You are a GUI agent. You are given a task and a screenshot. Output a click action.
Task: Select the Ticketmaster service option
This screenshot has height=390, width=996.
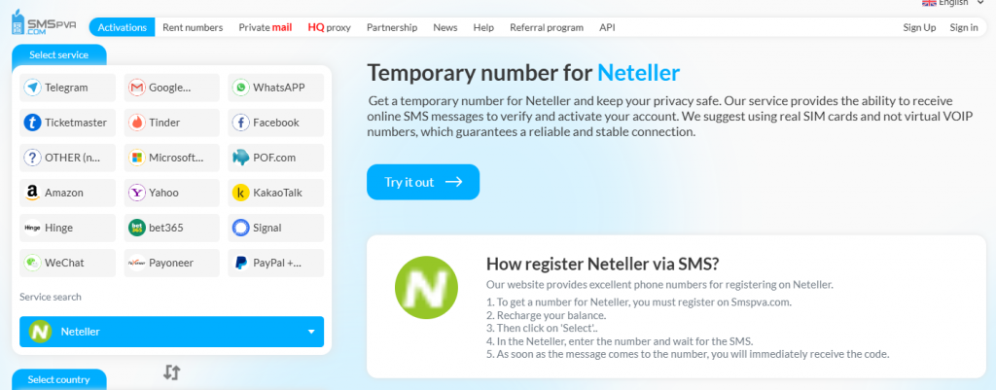pyautogui.click(x=67, y=123)
